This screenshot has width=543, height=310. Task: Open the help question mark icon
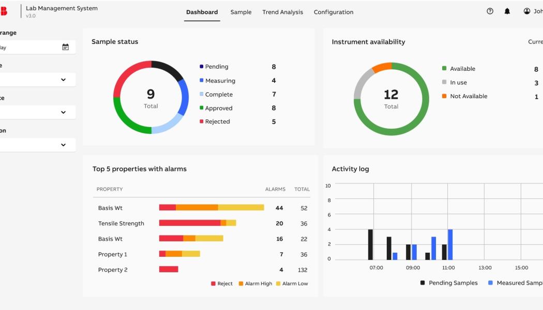click(490, 11)
